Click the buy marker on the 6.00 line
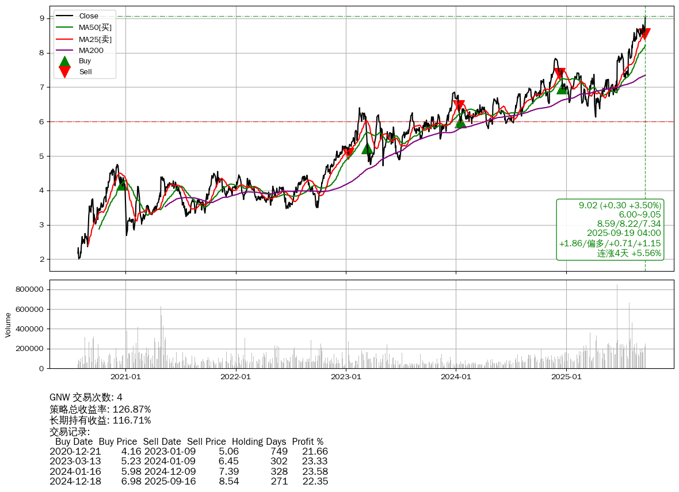The image size is (679, 492). click(x=460, y=122)
